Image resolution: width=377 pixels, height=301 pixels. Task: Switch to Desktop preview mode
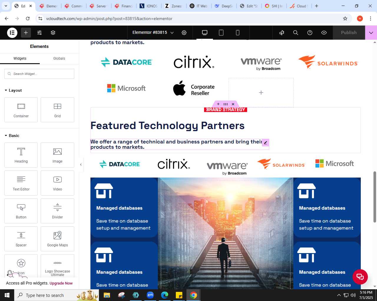tap(205, 33)
